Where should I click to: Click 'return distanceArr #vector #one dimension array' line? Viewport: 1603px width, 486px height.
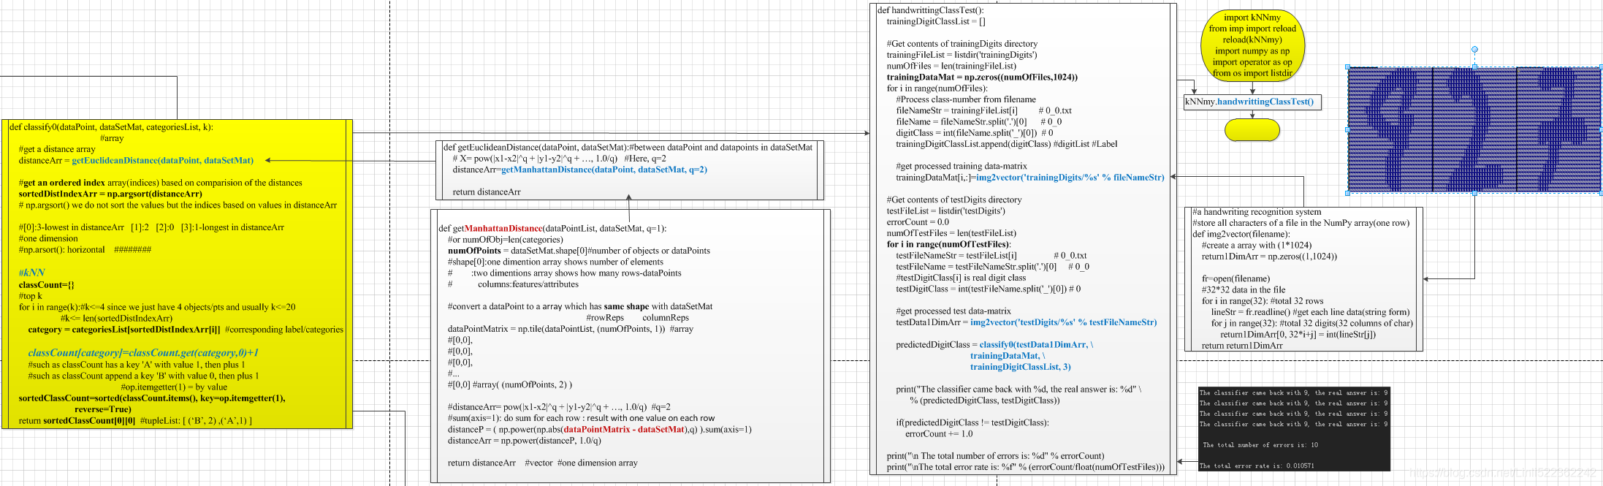[543, 463]
